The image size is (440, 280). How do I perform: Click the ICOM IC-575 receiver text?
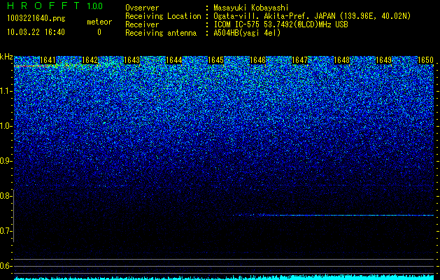click(281, 24)
